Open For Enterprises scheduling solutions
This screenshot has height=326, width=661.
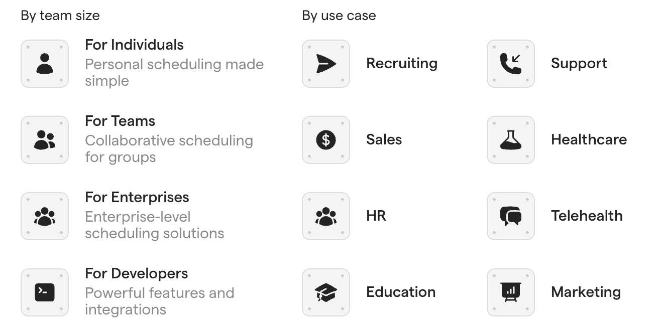pyautogui.click(x=137, y=197)
